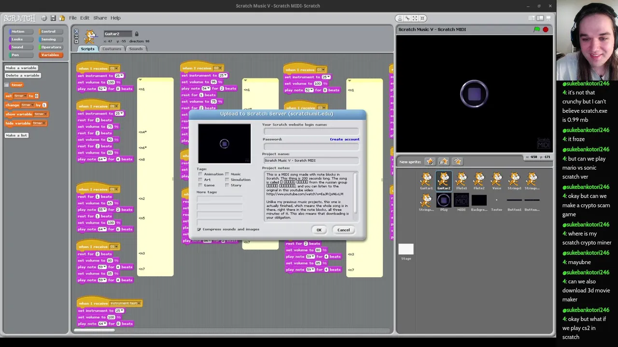Screen dimensions: 618x347
Task: Click the share project folder icon
Action: [x=62, y=18]
